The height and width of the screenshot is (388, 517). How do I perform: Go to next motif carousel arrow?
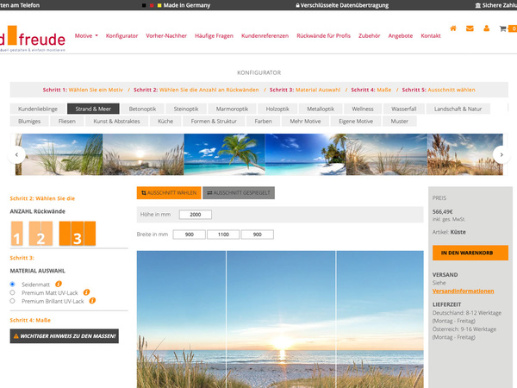pos(501,154)
